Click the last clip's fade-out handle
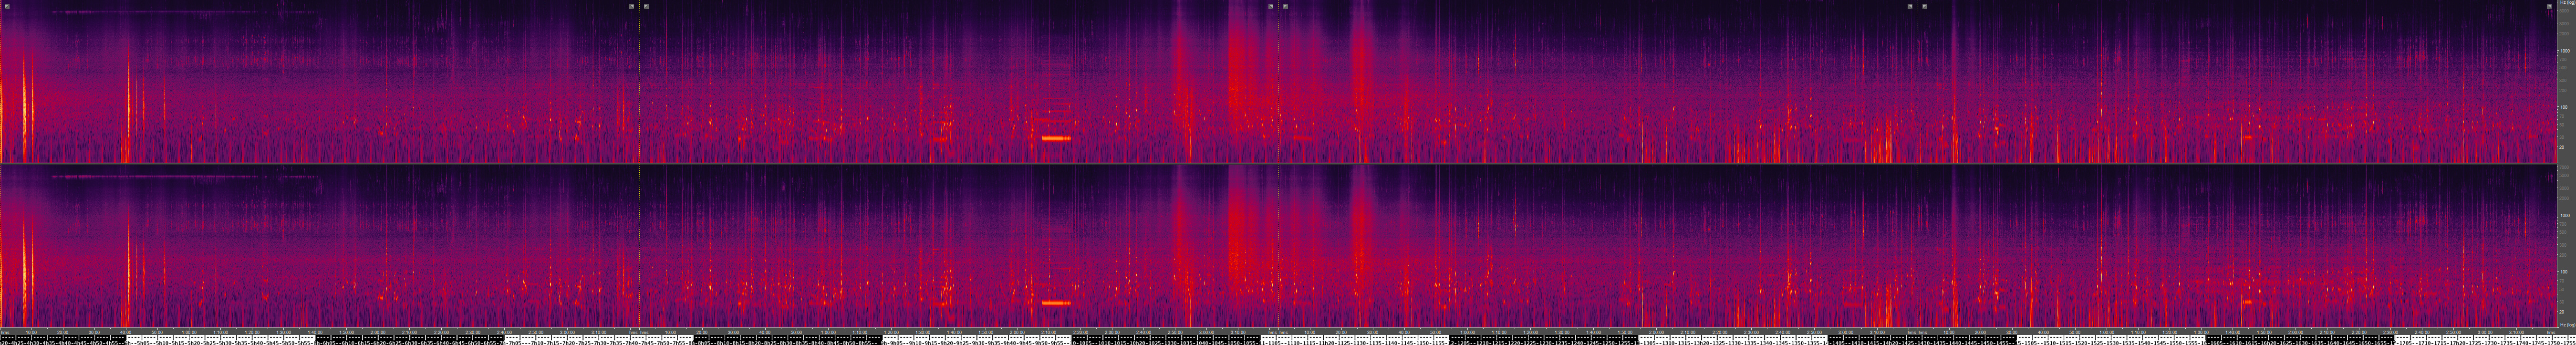 tap(2549, 6)
